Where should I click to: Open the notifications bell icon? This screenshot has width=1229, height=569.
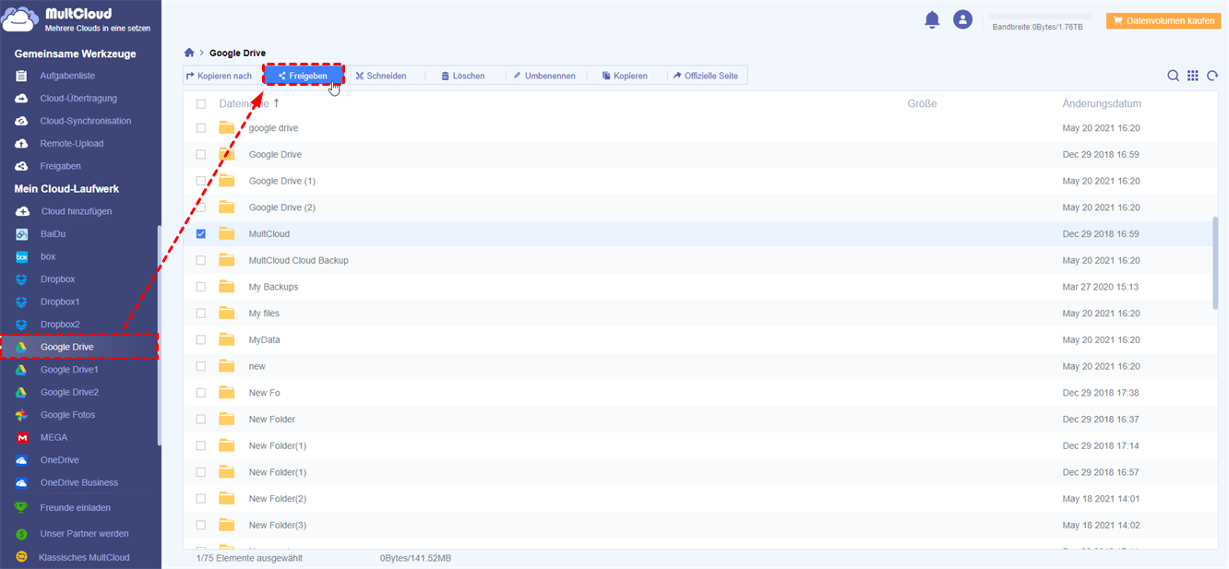point(932,19)
